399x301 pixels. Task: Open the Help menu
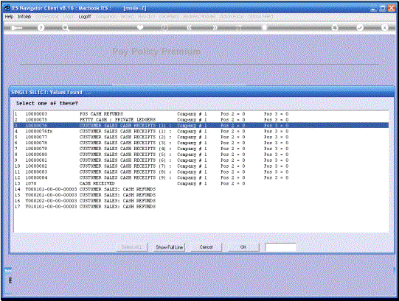click(x=9, y=16)
